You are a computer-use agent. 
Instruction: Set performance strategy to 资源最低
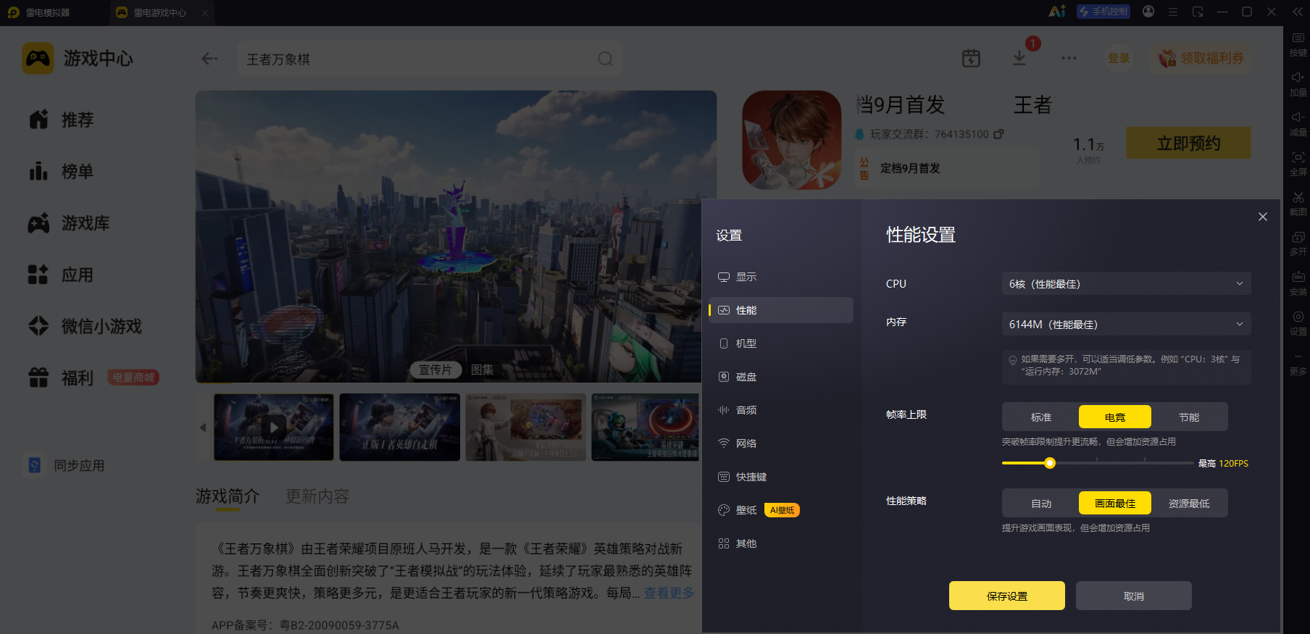[1189, 504]
